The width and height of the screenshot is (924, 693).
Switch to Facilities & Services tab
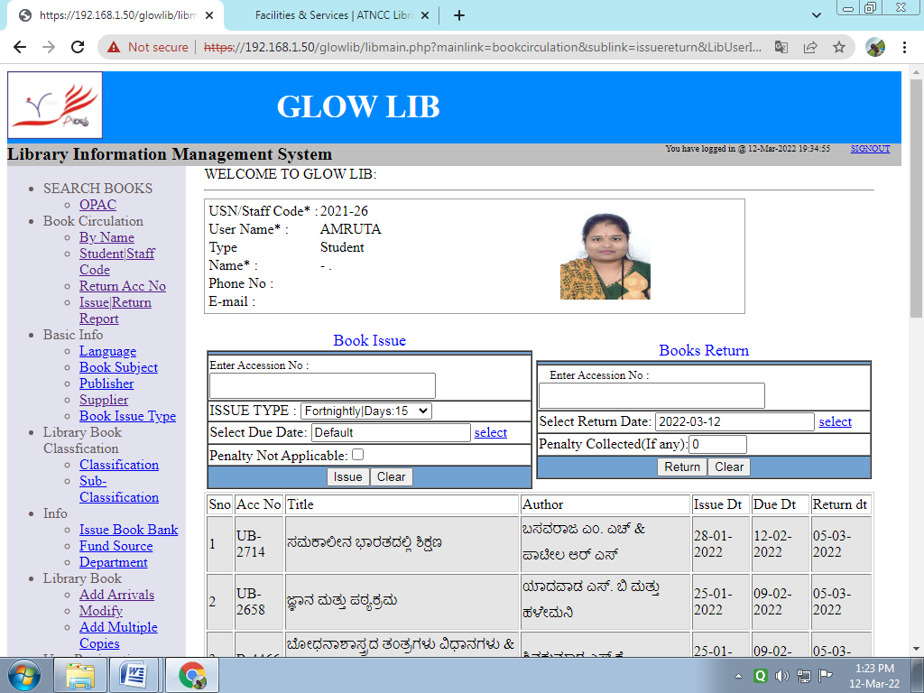(x=334, y=15)
